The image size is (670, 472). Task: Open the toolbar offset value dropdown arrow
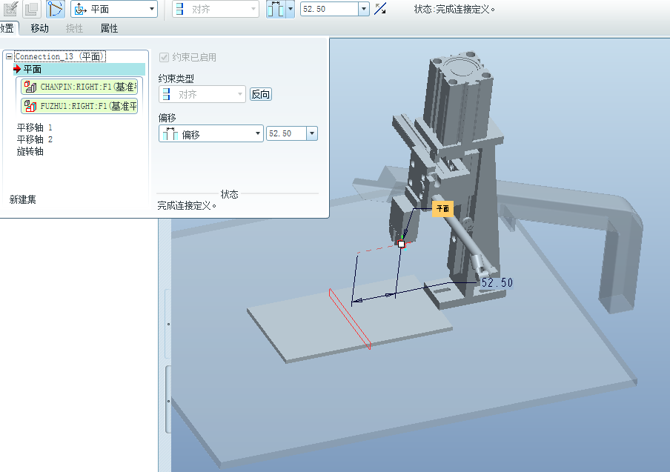click(363, 9)
